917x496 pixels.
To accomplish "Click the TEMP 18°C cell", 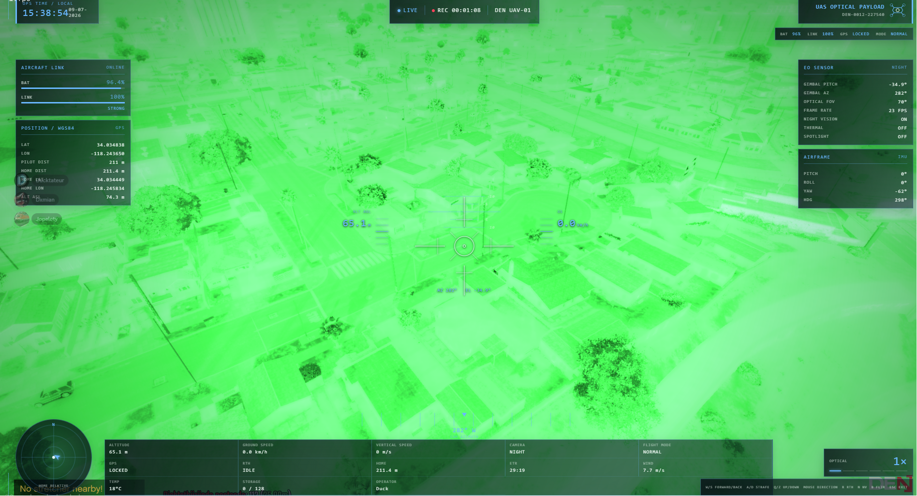I will pos(172,486).
